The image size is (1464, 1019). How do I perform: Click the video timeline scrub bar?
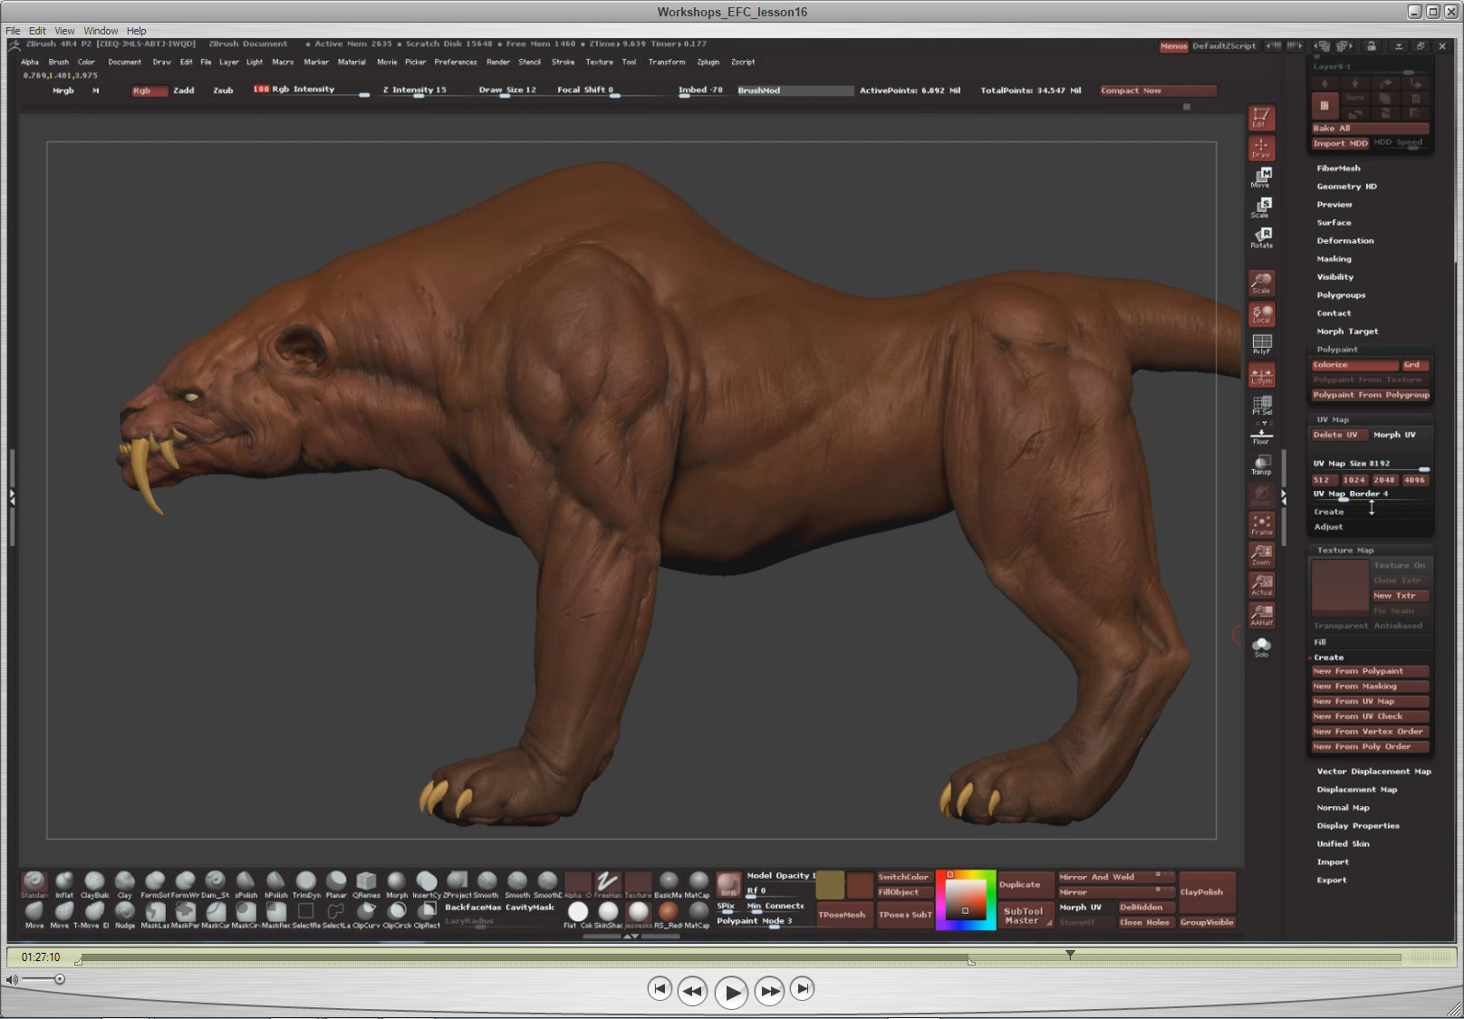coord(740,957)
